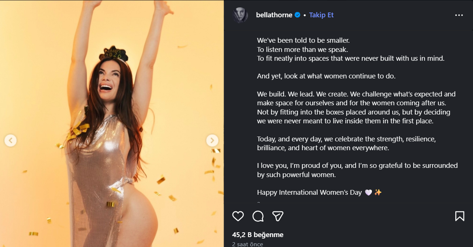Image resolution: width=473 pixels, height=247 pixels.
Task: Click the sparkles emoji in the caption
Action: click(378, 193)
